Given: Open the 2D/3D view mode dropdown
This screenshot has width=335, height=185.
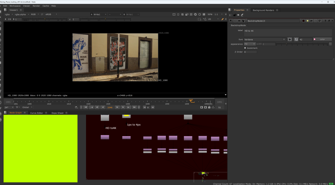Looking at the screenshot, I should tap(213, 19).
